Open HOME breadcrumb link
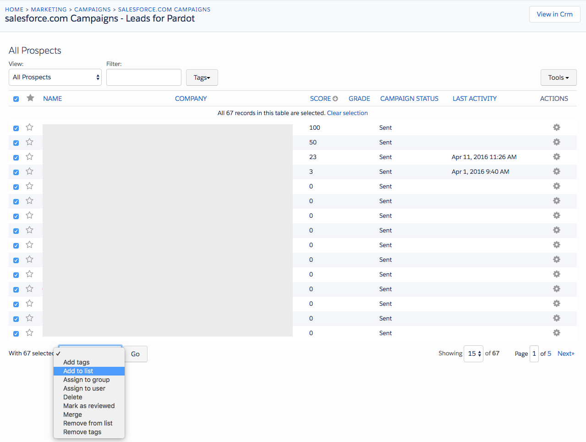Screen dimensions: 586x442 tap(14, 9)
